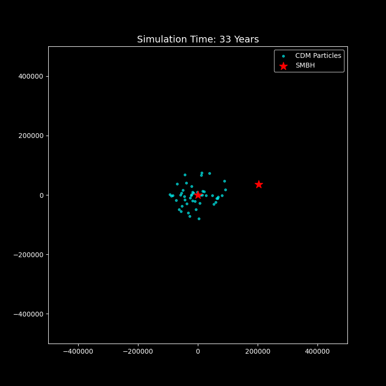
Task: Click the -400000 label on the x-axis
Action: coord(79,352)
